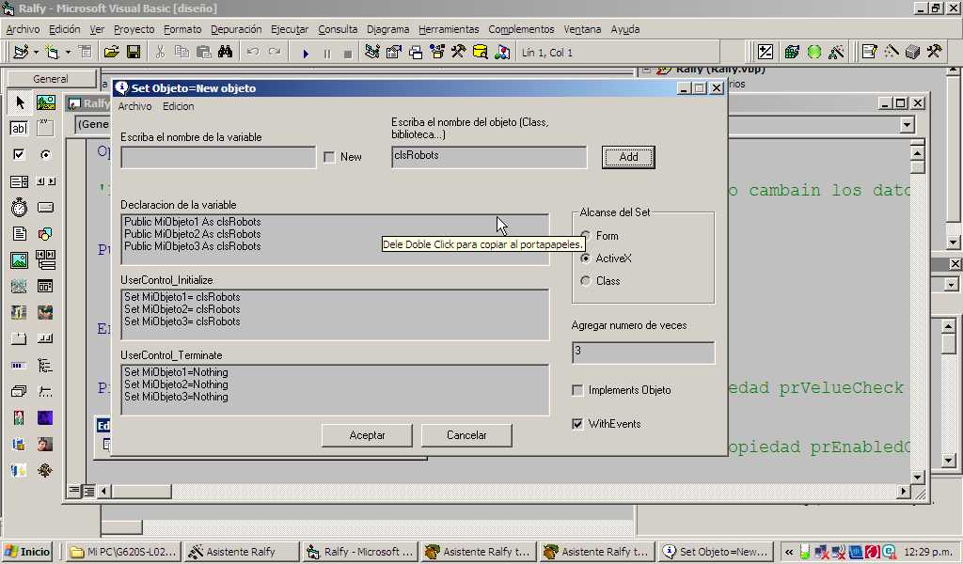Viewport: 963px width, 564px height.
Task: Click the Cancelar button
Action: click(466, 435)
